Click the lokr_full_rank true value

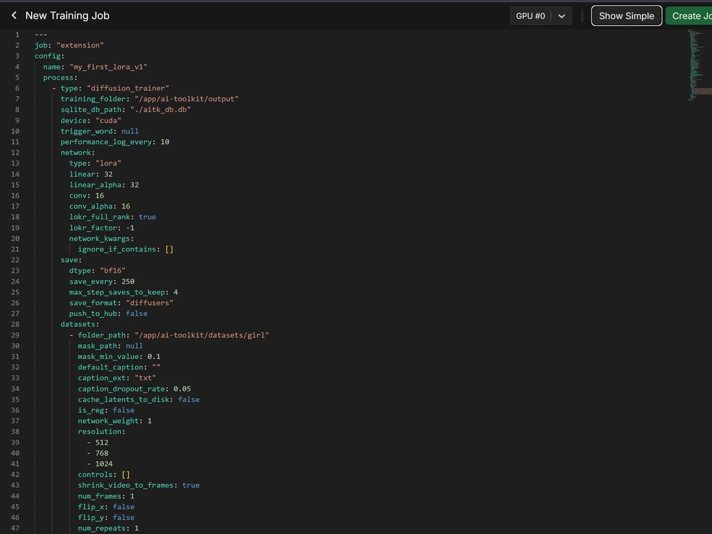click(x=147, y=217)
